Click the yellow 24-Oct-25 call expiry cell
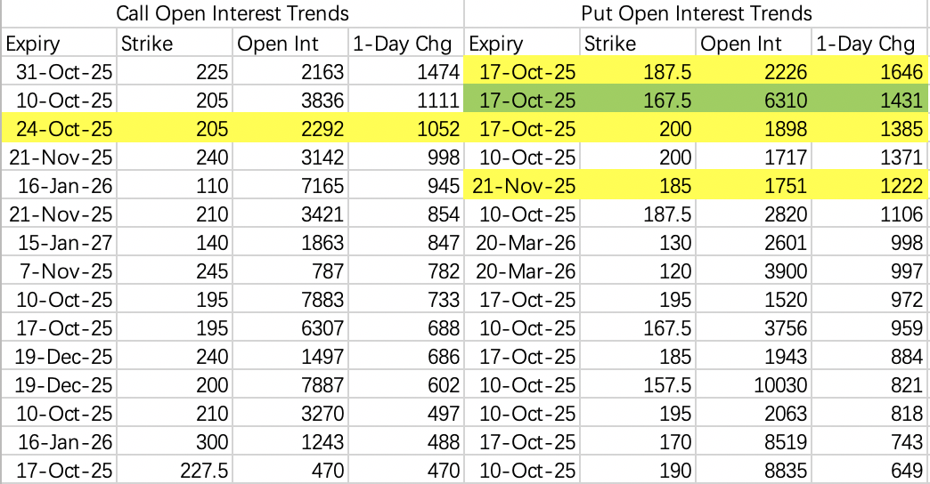930x484 pixels. coord(59,129)
